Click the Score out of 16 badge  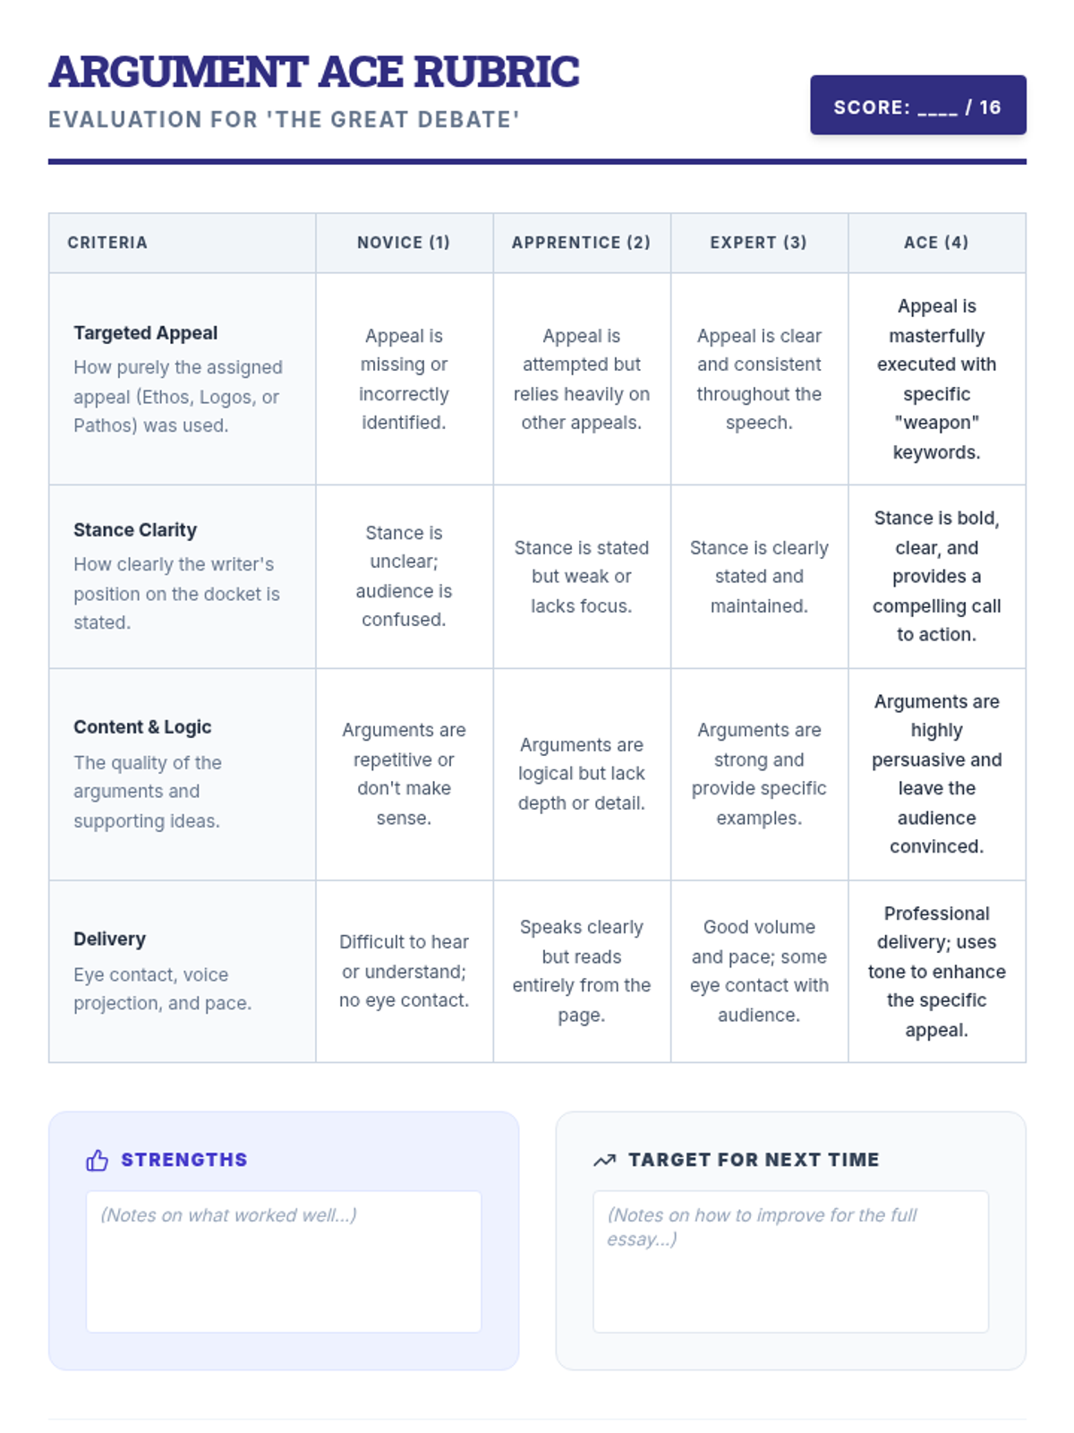[917, 106]
